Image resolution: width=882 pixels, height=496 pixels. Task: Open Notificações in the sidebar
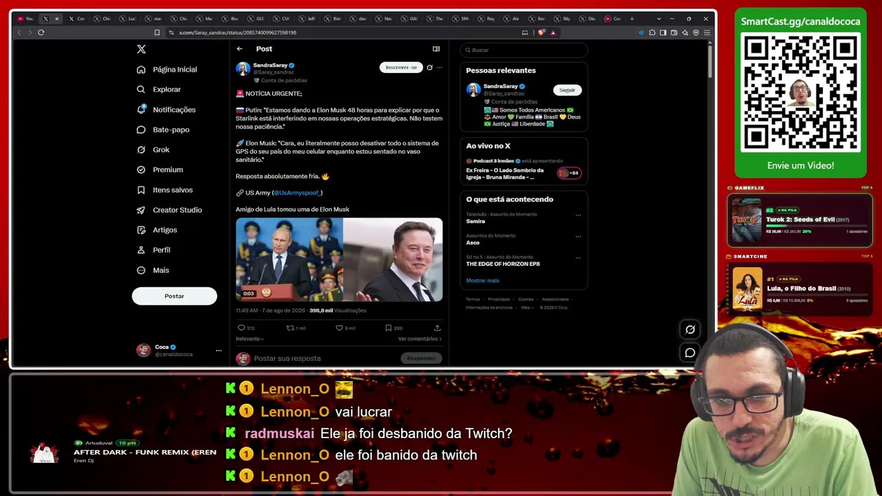(167, 110)
